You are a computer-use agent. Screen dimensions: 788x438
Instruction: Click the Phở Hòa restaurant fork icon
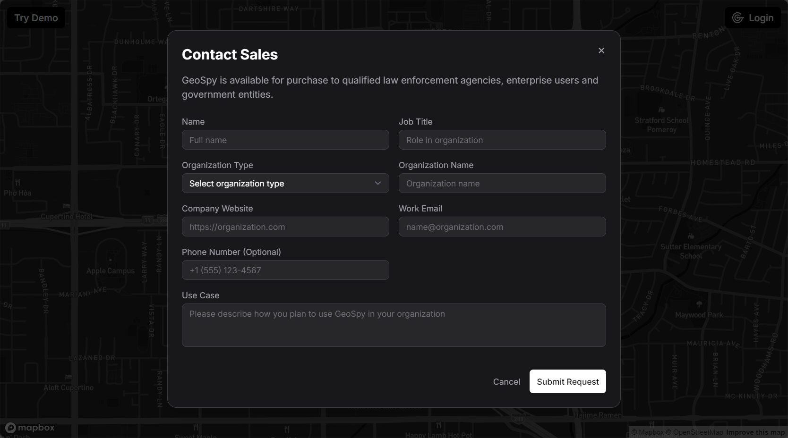click(x=17, y=183)
